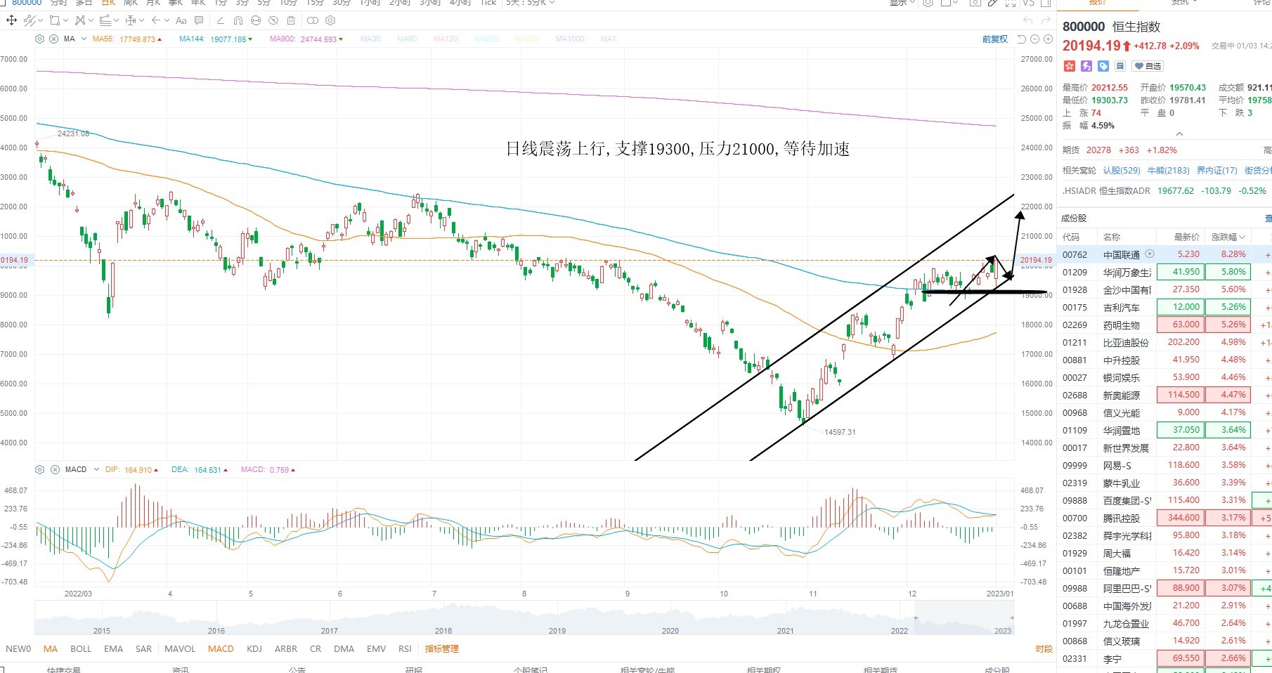Screen dimensions: 1272x673
Task: Open 指标管理 indicator management
Action: click(442, 649)
